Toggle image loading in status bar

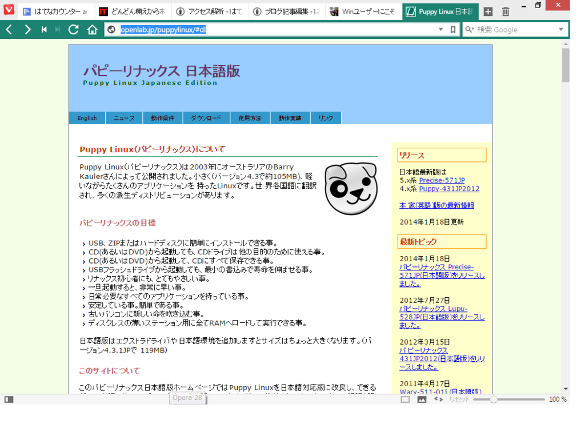coord(422,399)
